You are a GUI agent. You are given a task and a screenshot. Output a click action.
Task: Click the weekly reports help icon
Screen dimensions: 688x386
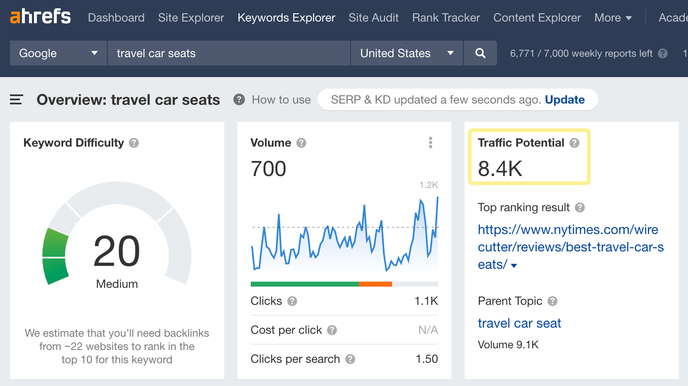coord(662,53)
